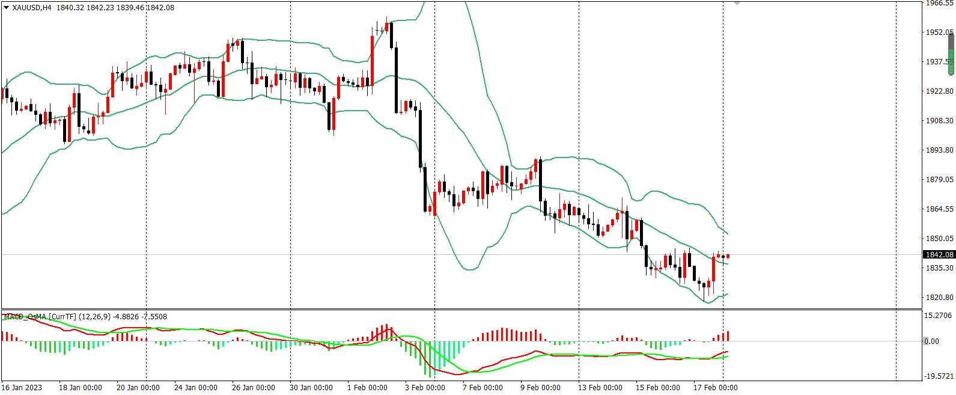Click the -19.5721 indicator scale value
The width and height of the screenshot is (956, 395).
939,377
